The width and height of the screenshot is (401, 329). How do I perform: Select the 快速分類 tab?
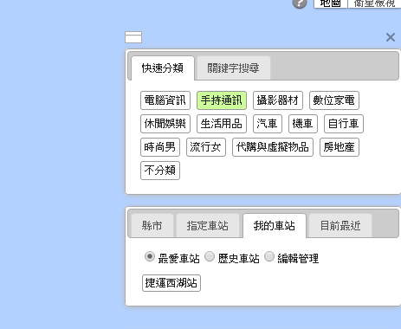click(163, 68)
